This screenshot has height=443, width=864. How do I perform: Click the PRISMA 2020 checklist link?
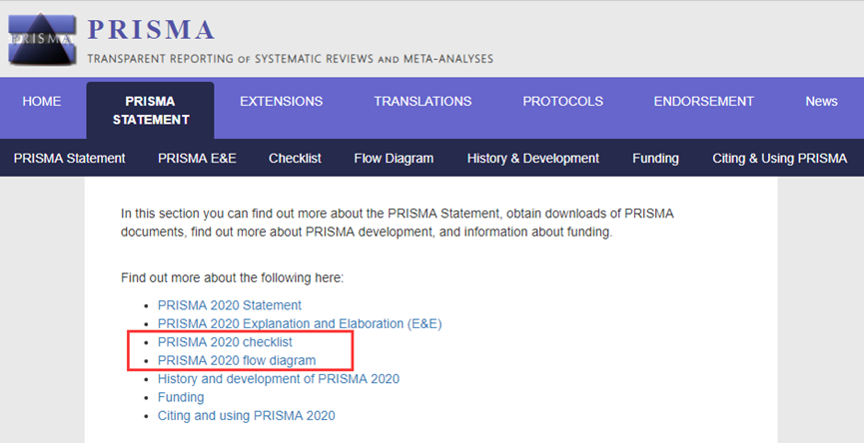(225, 342)
